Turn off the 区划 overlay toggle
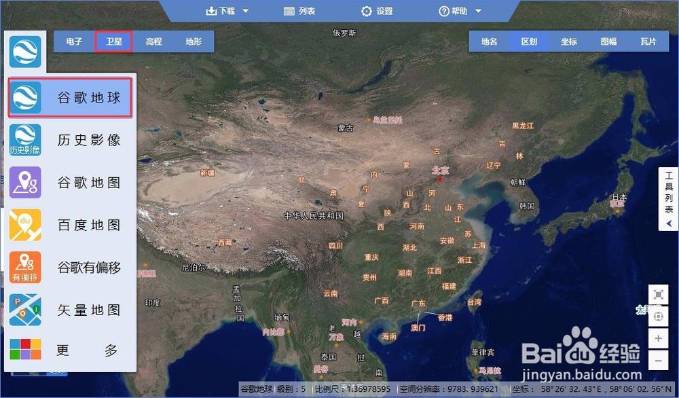The width and height of the screenshot is (679, 398). pyautogui.click(x=528, y=41)
